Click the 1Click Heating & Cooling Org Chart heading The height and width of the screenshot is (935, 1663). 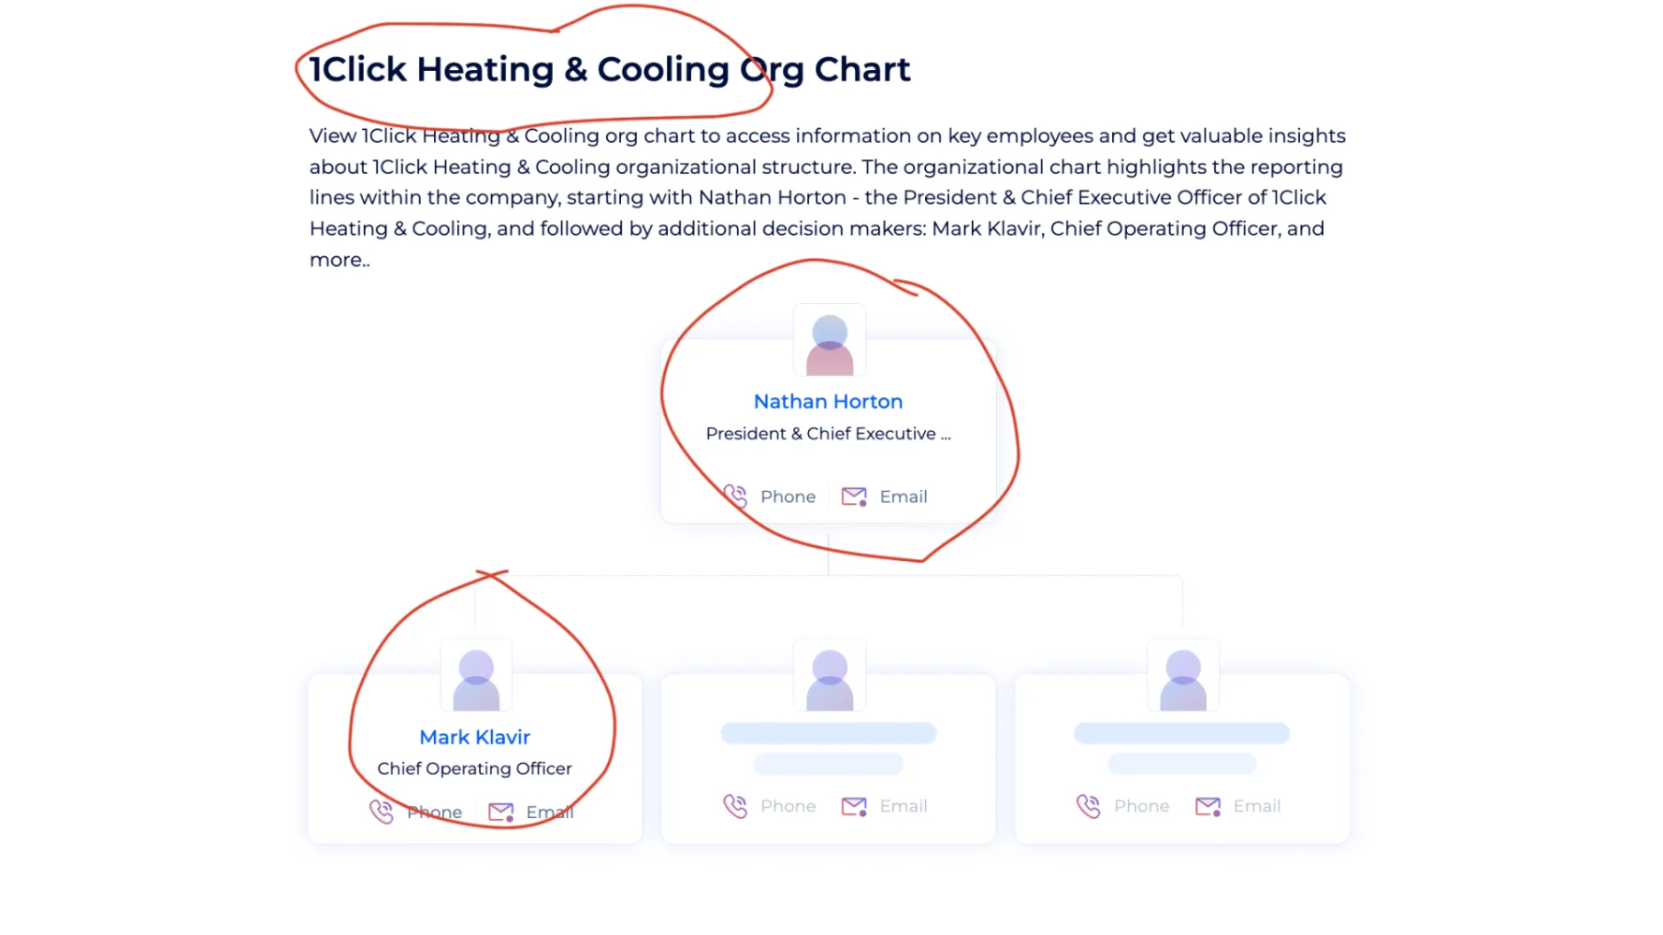pos(610,69)
